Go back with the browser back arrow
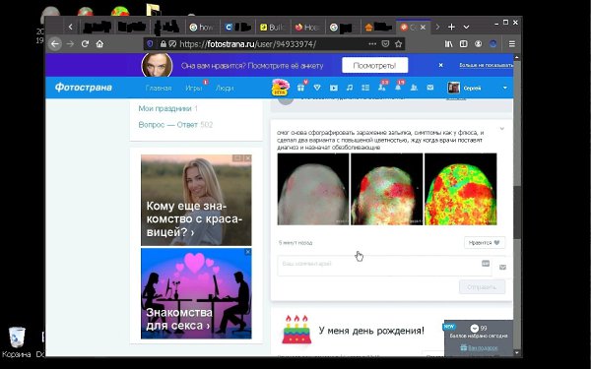This screenshot has width=591, height=369. [55, 44]
